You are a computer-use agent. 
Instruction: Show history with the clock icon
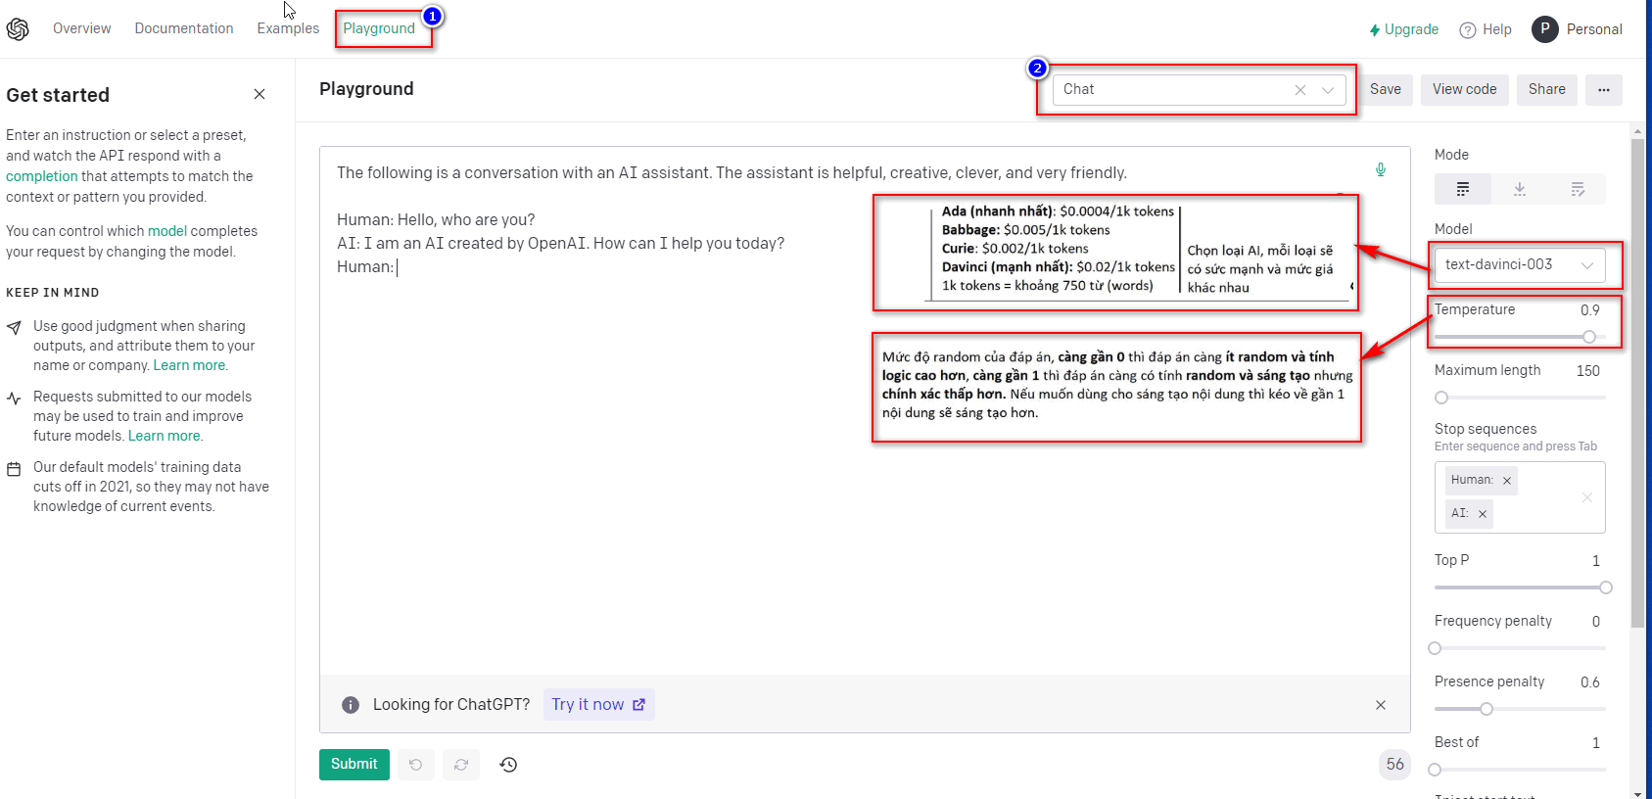coord(508,765)
